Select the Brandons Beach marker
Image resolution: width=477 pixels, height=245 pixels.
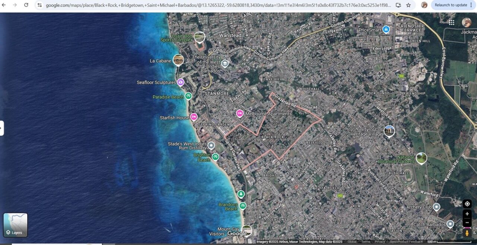point(243,206)
